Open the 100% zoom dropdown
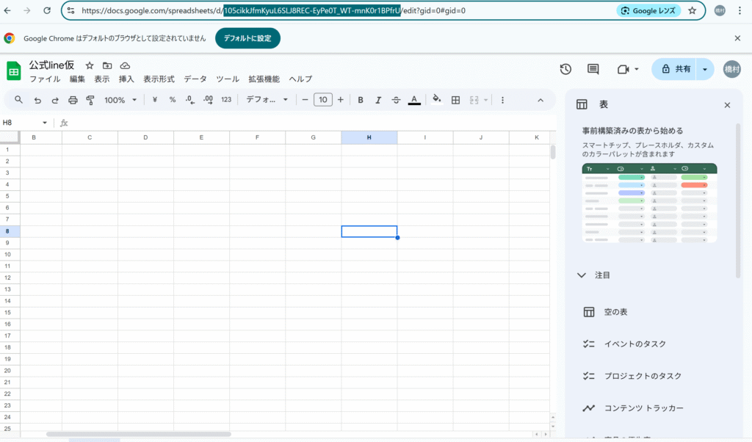 point(120,100)
